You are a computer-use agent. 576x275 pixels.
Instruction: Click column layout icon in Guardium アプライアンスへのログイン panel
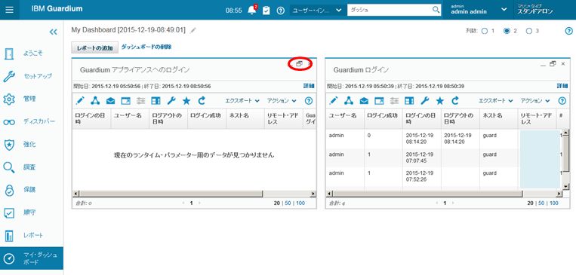tap(156, 101)
